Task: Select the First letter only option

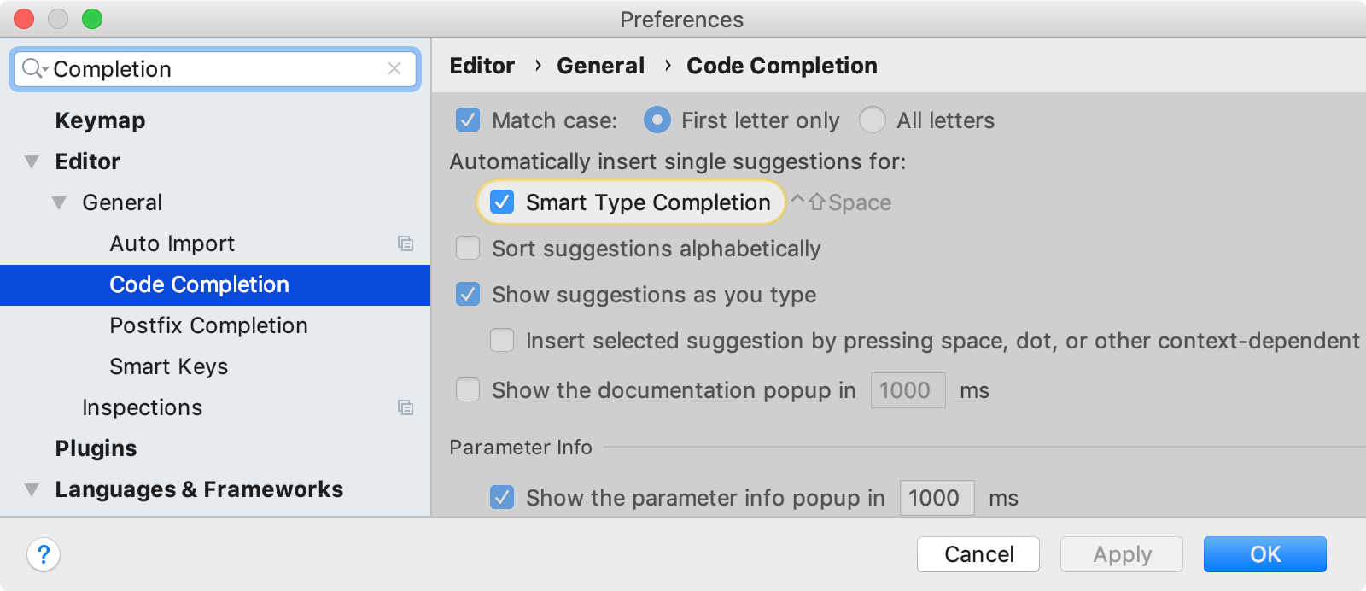Action: pos(657,120)
